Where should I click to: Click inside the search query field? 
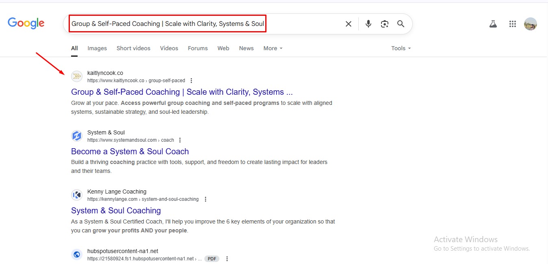[x=203, y=24]
